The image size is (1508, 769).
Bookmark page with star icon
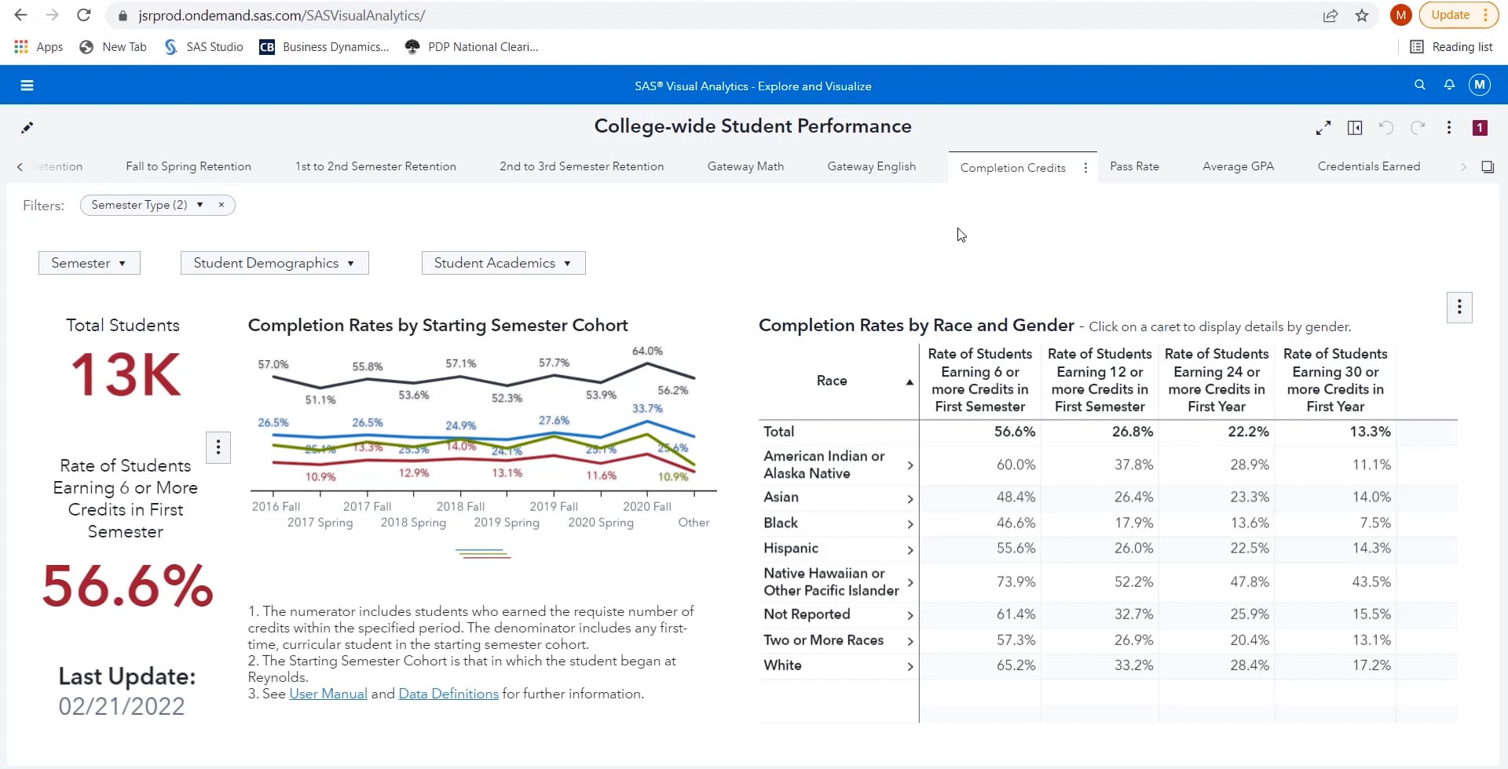[x=1362, y=16]
